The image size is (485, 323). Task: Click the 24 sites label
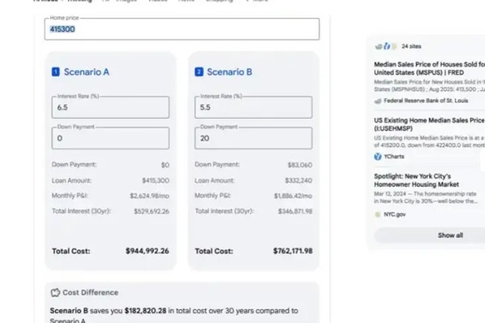click(x=412, y=47)
